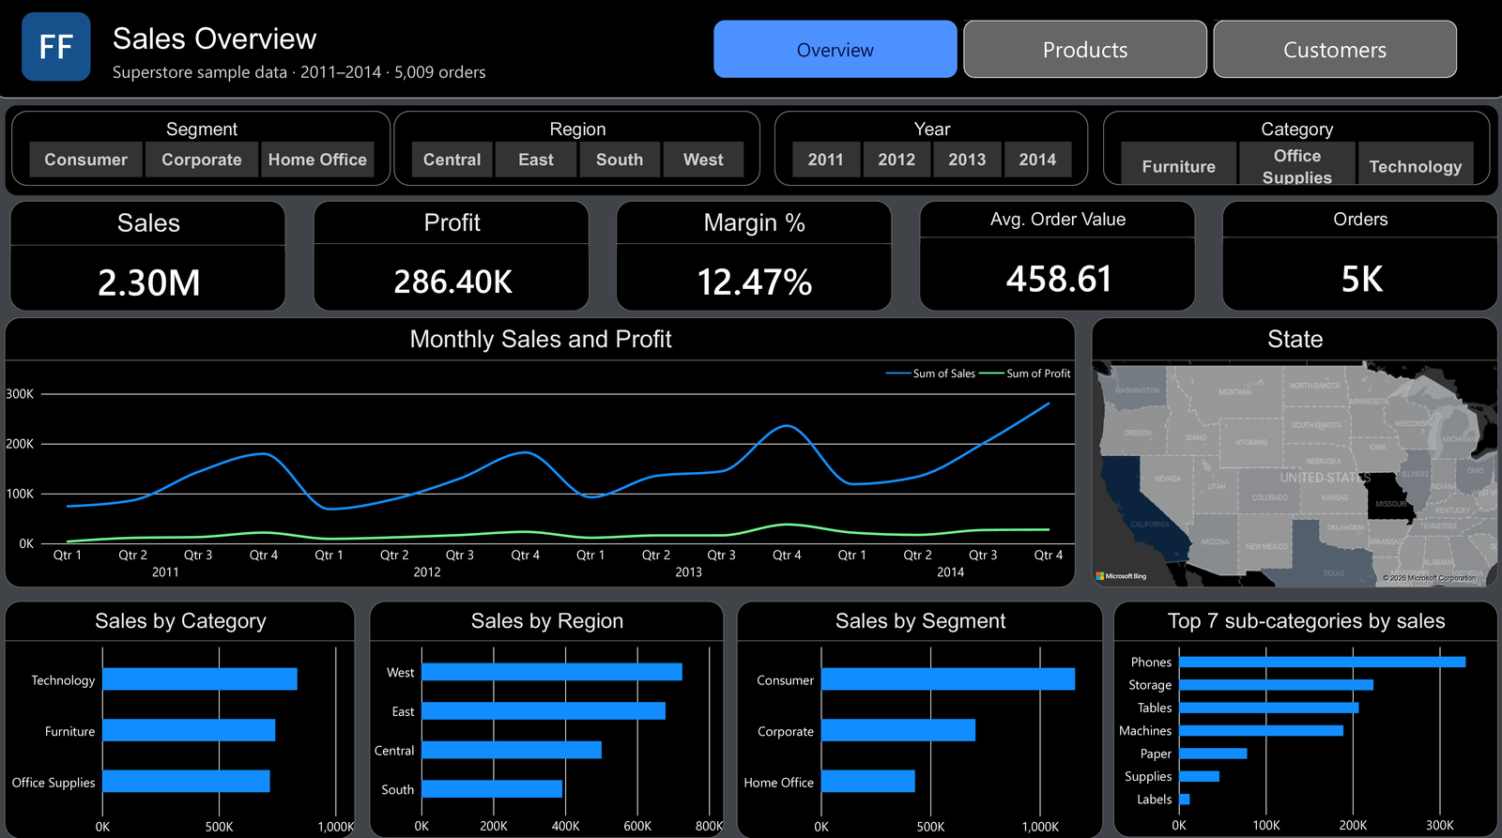Select the Phones bar in sub-categories chart
Image resolution: width=1502 pixels, height=838 pixels.
pyautogui.click(x=1322, y=662)
